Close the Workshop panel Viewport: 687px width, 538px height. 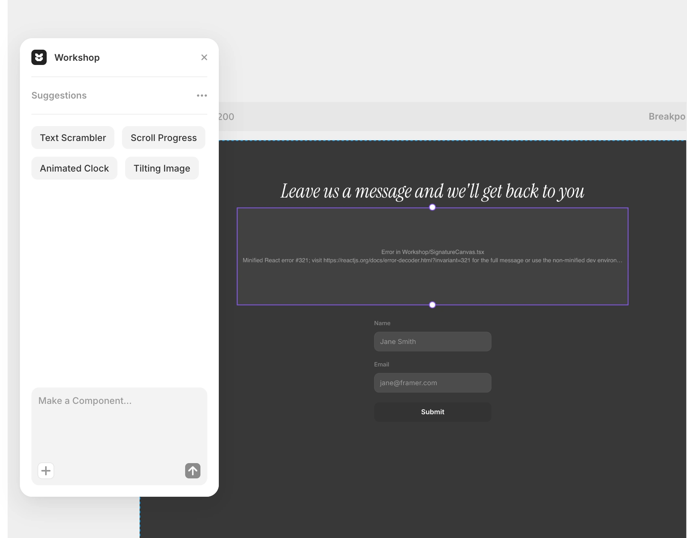tap(204, 57)
